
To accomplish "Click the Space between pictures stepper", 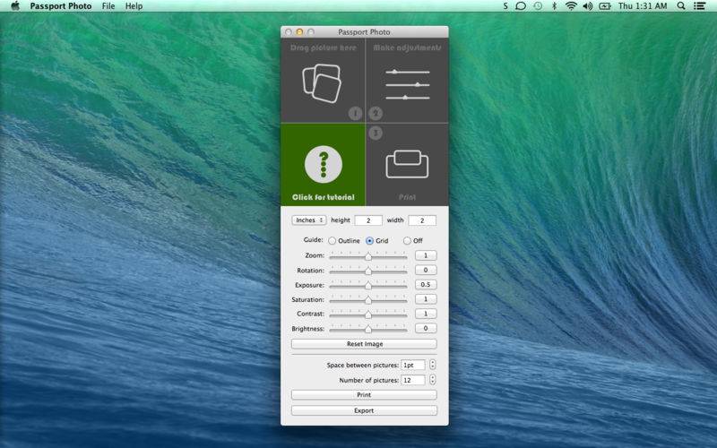I will coord(433,366).
